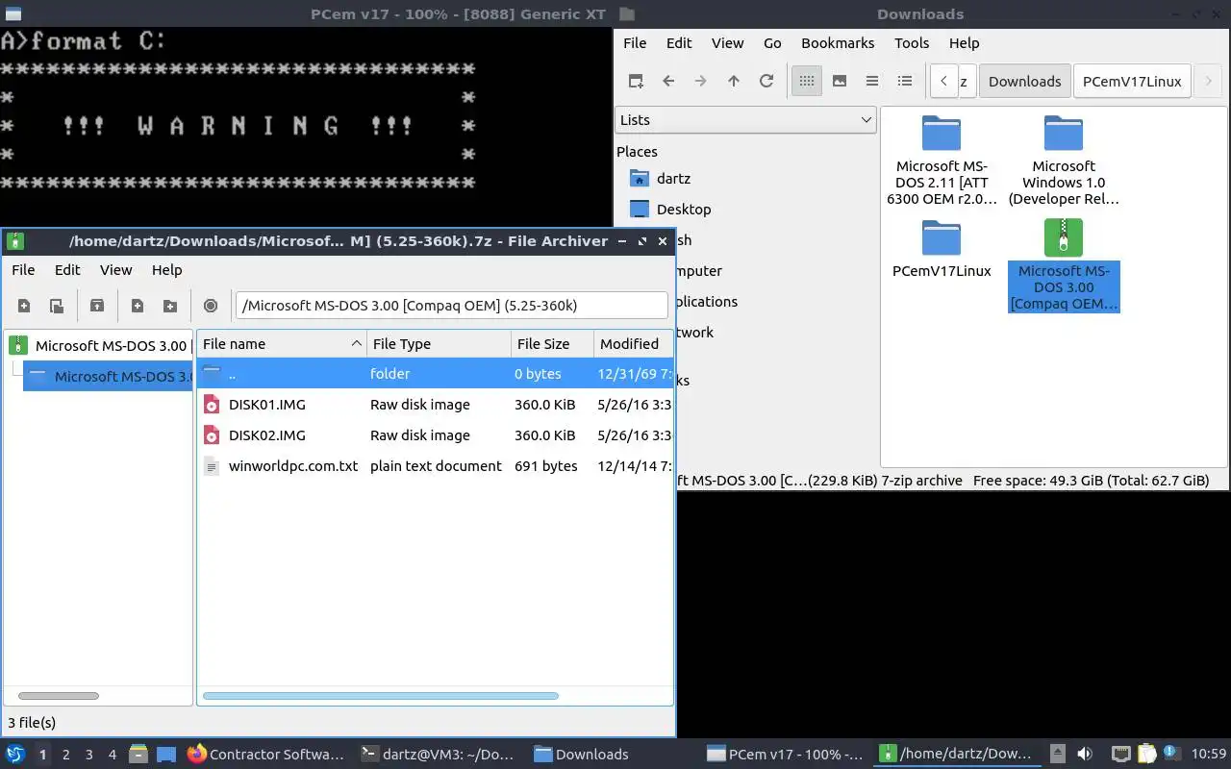The width and height of the screenshot is (1231, 769).
Task: Open new tab in Downloads file manager
Action: click(636, 81)
